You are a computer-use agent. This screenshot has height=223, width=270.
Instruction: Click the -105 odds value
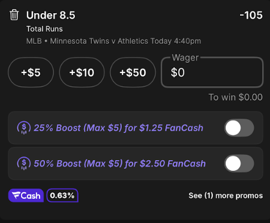click(251, 15)
